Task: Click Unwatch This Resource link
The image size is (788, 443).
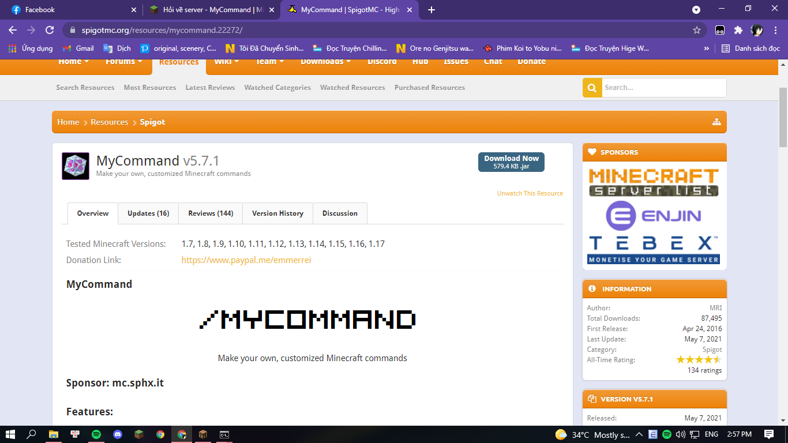Action: 530,193
